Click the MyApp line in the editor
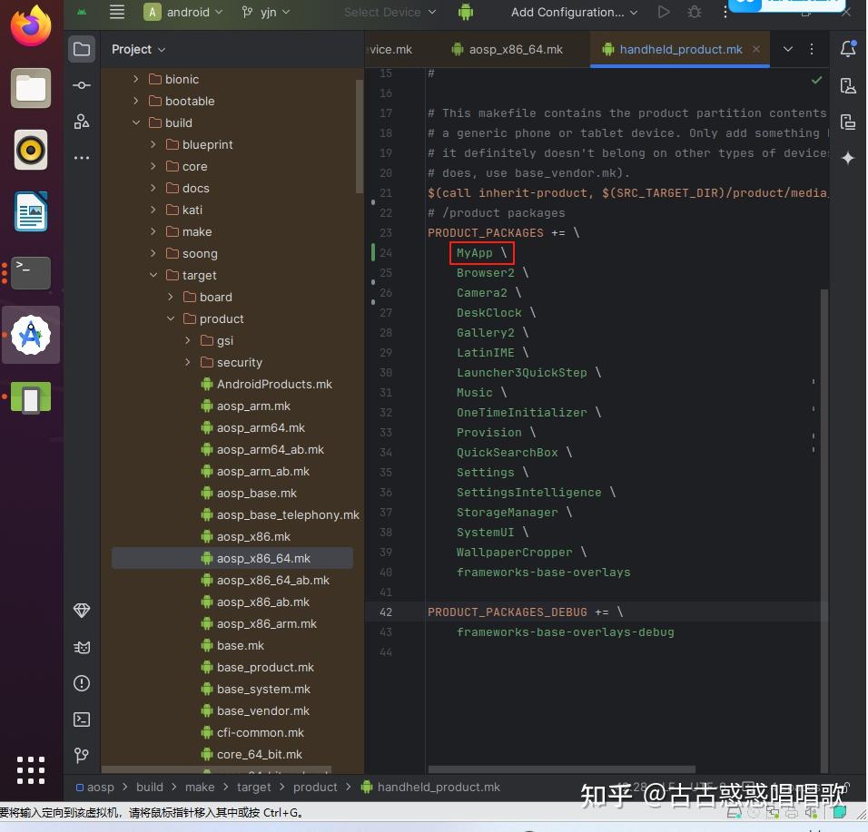The width and height of the screenshot is (868, 832). point(481,253)
